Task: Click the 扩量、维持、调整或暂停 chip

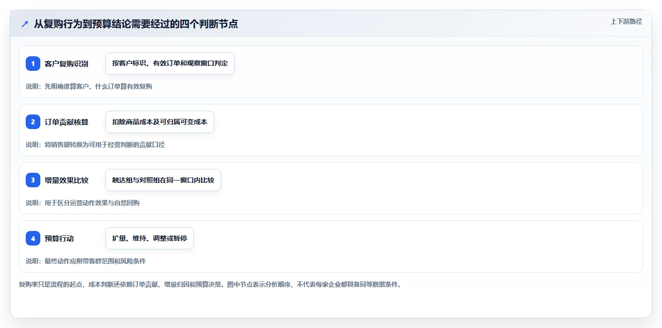Action: (x=150, y=238)
